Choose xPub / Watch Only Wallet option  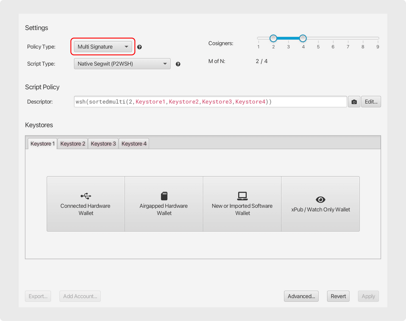coord(320,204)
